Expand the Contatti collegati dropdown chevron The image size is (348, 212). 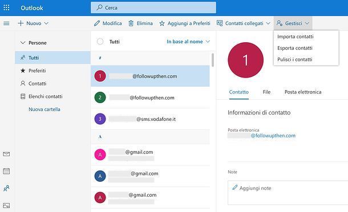point(268,23)
